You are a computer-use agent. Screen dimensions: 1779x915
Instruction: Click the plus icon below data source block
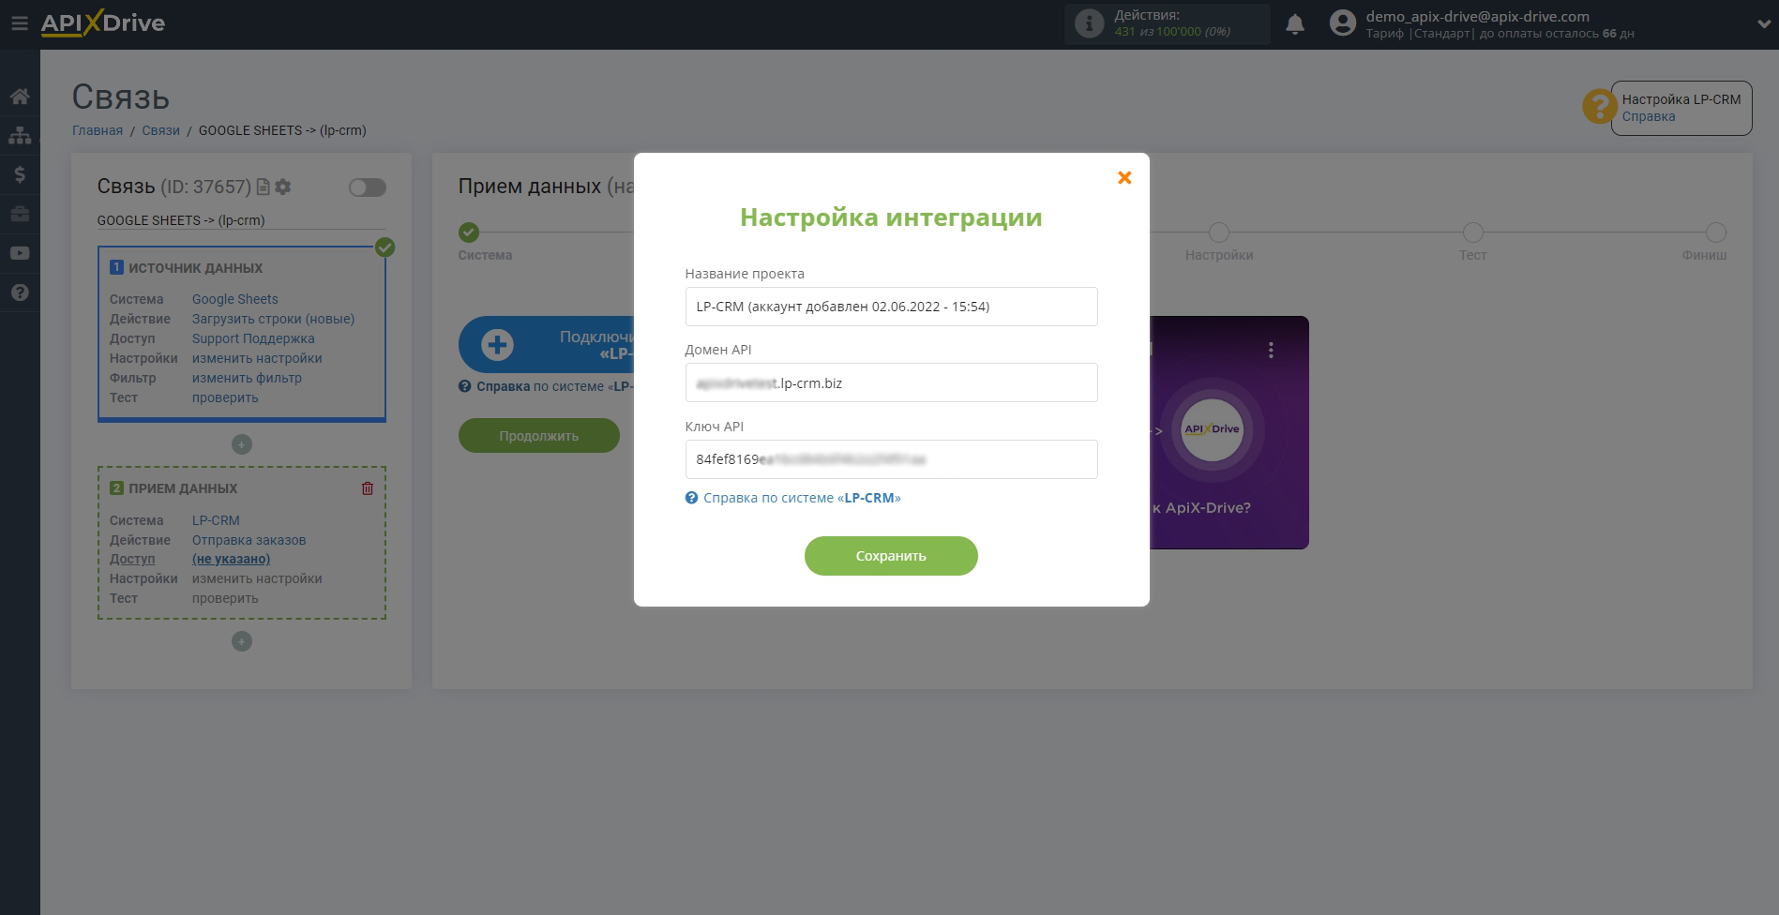(242, 444)
